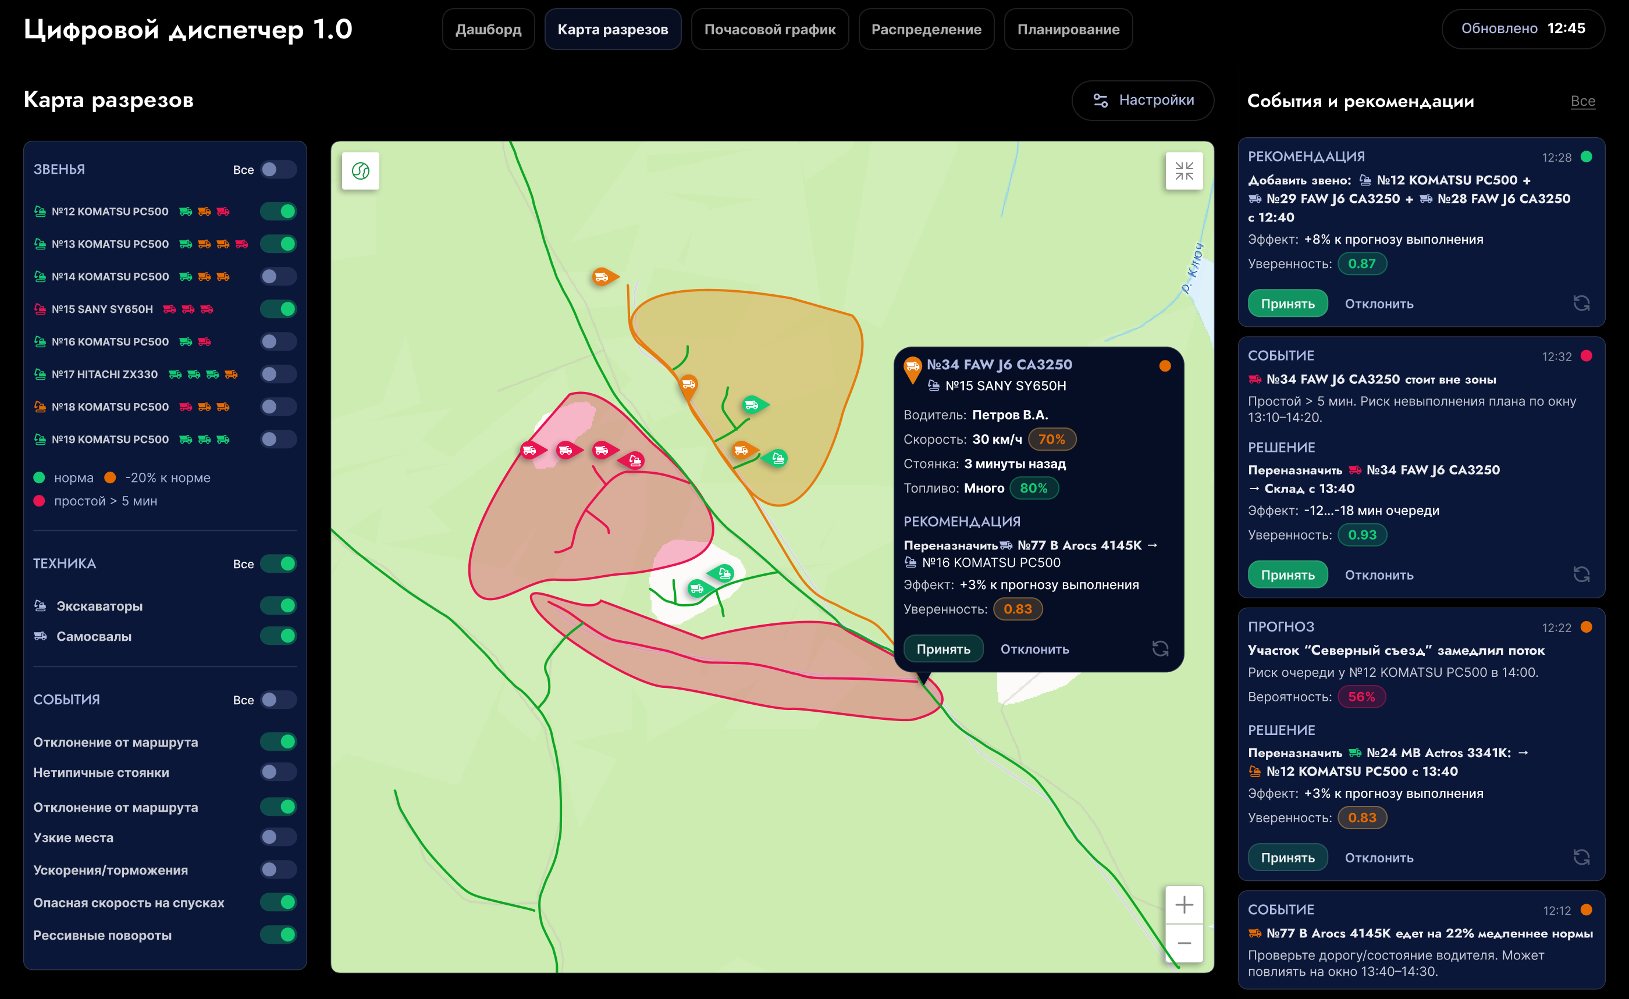Enable the №14 KOMATSU PC500 unit toggle

pos(278,276)
